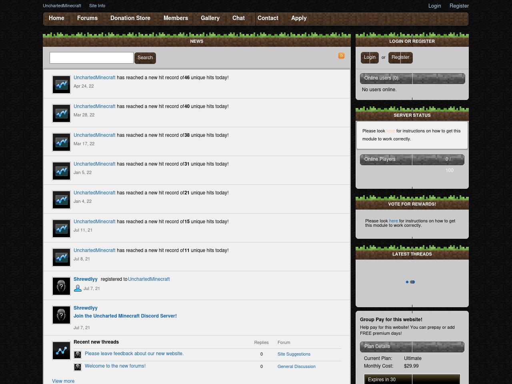Click the Online Players bar
Image resolution: width=512 pixels, height=384 pixels.
click(412, 160)
